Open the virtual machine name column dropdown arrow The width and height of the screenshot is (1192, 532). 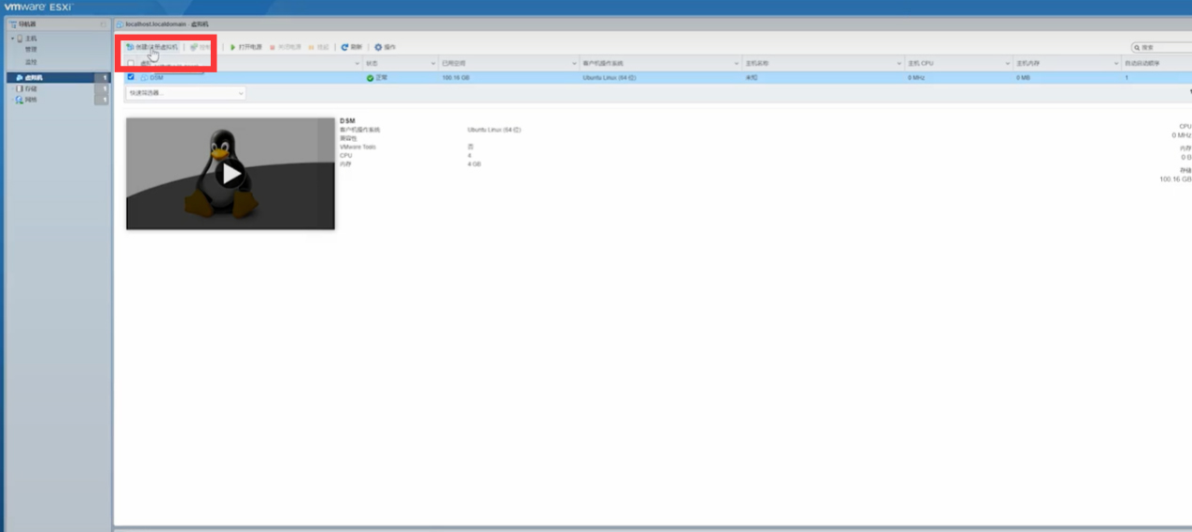click(x=358, y=64)
